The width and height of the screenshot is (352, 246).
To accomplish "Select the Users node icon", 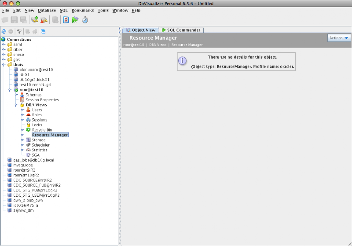I will (28, 110).
